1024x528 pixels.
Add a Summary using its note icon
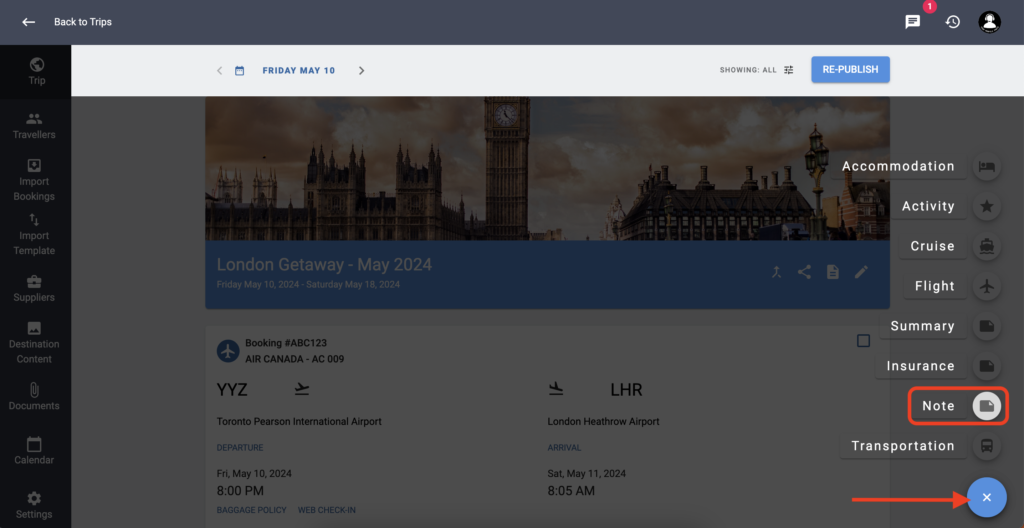[987, 326]
